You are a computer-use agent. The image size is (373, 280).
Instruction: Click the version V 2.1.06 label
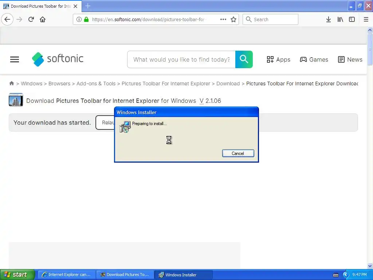[210, 101]
